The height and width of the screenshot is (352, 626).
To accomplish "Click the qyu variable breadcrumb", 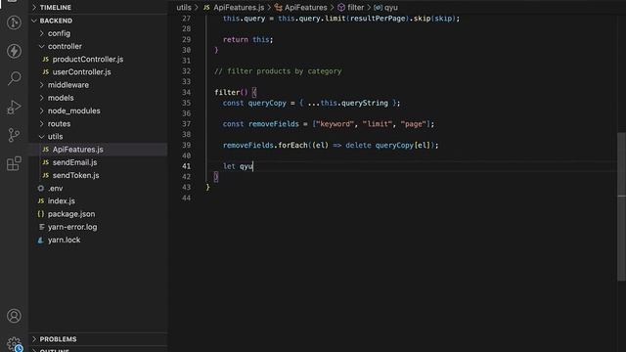I will (x=391, y=7).
